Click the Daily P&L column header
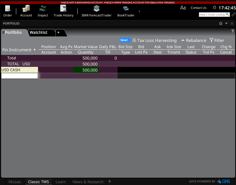The image size is (236, 185). (108, 47)
